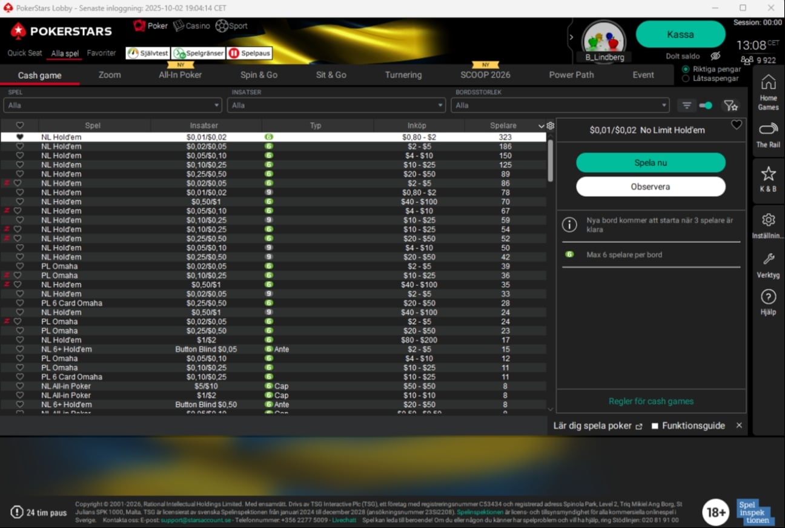Switch to the Zoom tab

pyautogui.click(x=110, y=75)
